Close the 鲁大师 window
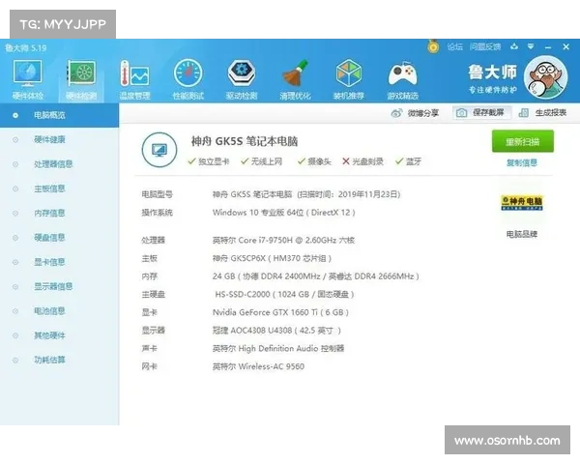Image resolution: width=580 pixels, height=464 pixels. click(x=565, y=46)
